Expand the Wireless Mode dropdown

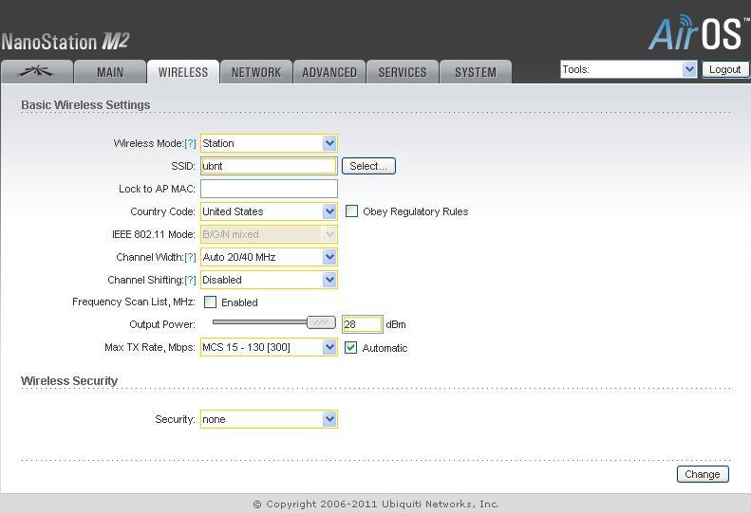click(x=269, y=143)
